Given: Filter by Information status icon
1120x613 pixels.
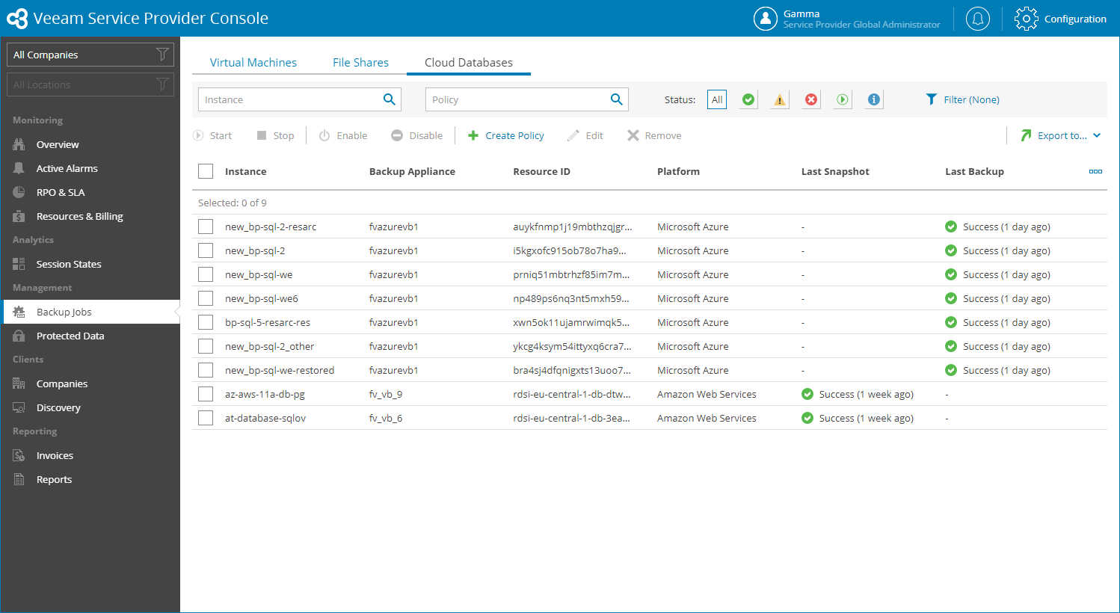Looking at the screenshot, I should click(x=874, y=99).
